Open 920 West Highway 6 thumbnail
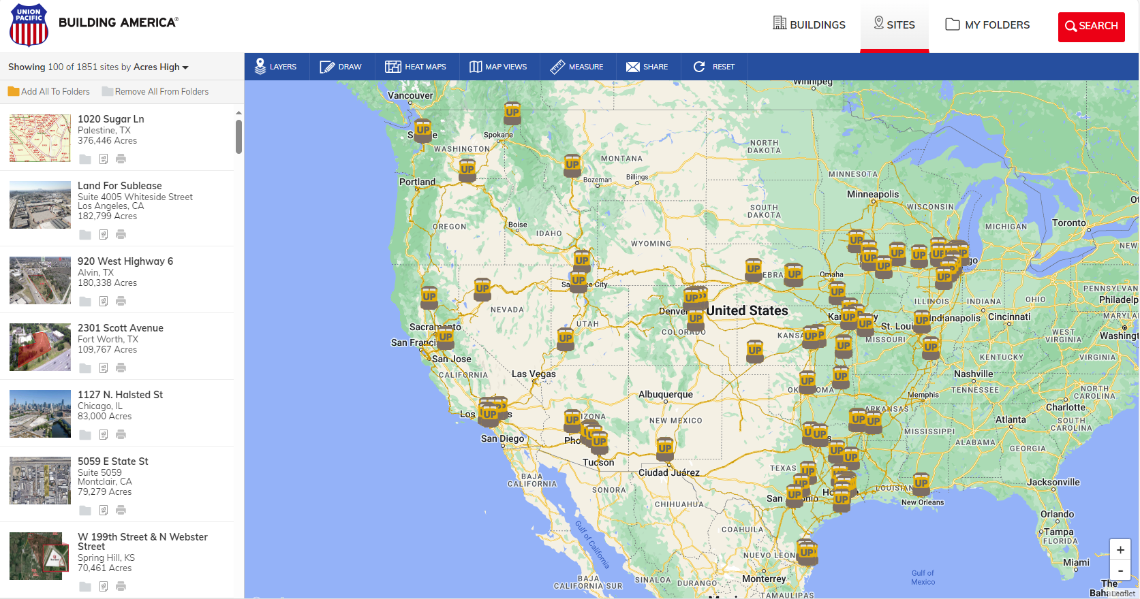The width and height of the screenshot is (1140, 599). (40, 280)
